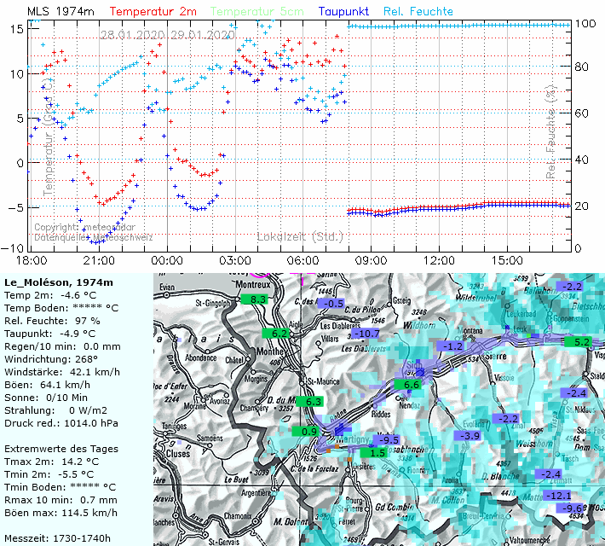Click the Martigny town label on map
Screen dimensions: 605x546
tap(352, 439)
